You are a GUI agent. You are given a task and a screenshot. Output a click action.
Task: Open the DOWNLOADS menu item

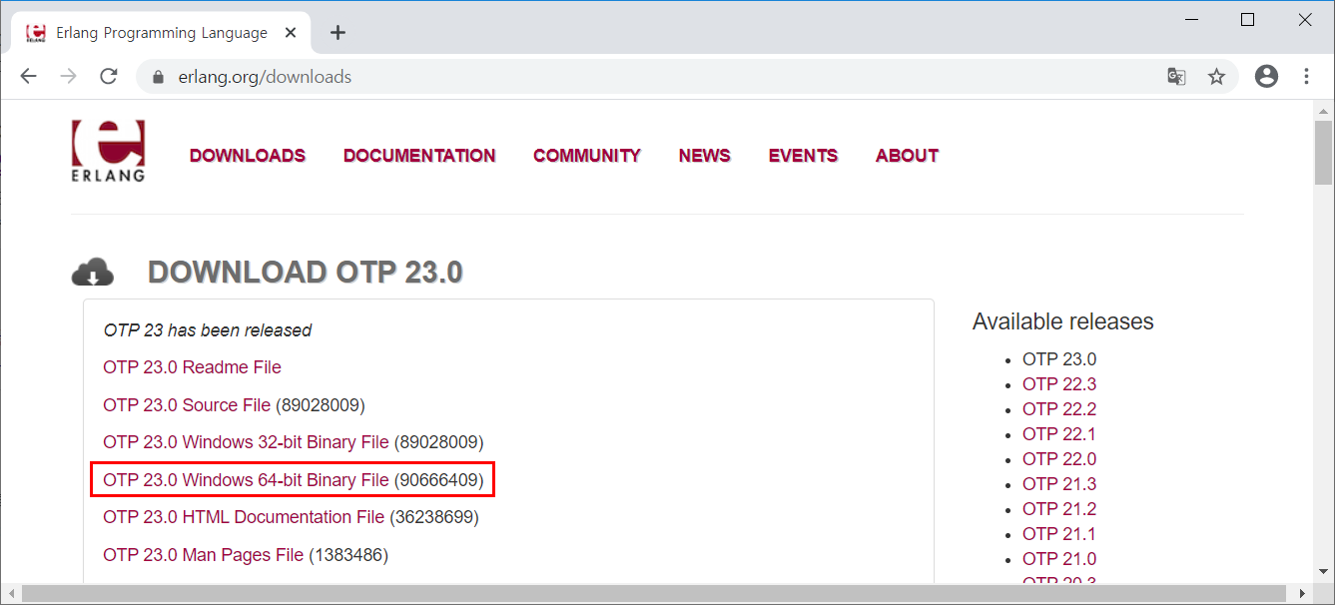click(248, 156)
